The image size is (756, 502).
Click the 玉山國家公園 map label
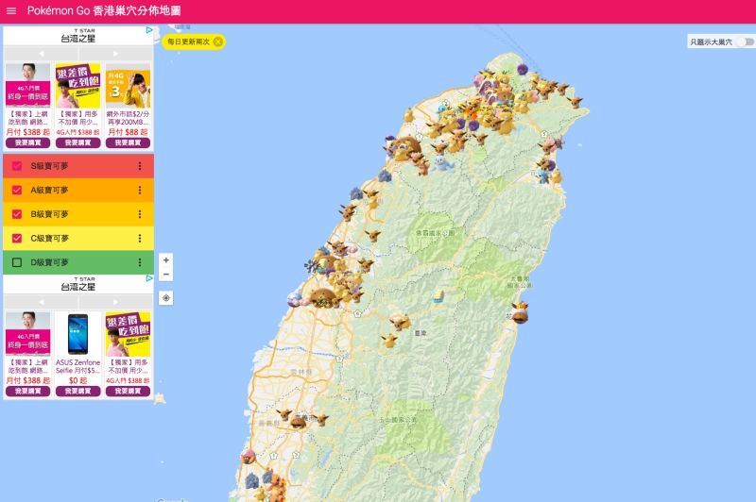(398, 420)
